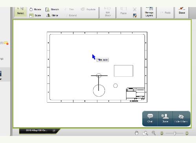Close the 2010-ASup100 drawing tab

54,130
